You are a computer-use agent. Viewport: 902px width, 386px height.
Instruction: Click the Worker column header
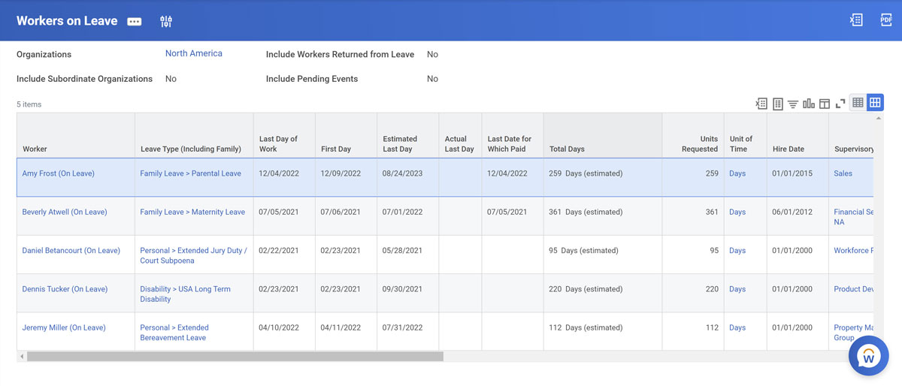[76, 136]
